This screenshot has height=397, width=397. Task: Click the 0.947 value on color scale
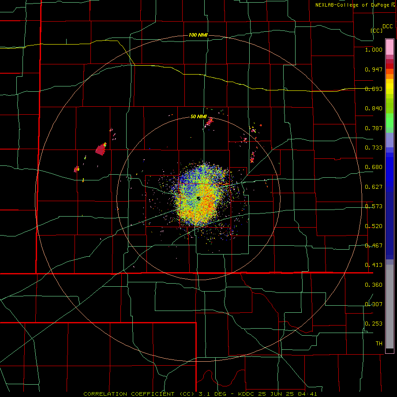coord(374,69)
